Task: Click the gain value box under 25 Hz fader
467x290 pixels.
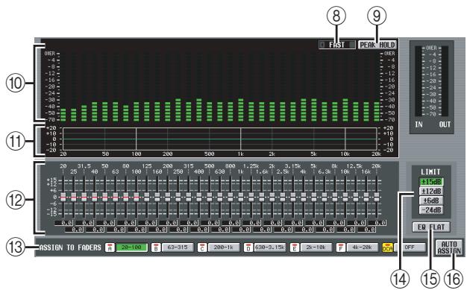Action: point(74,230)
